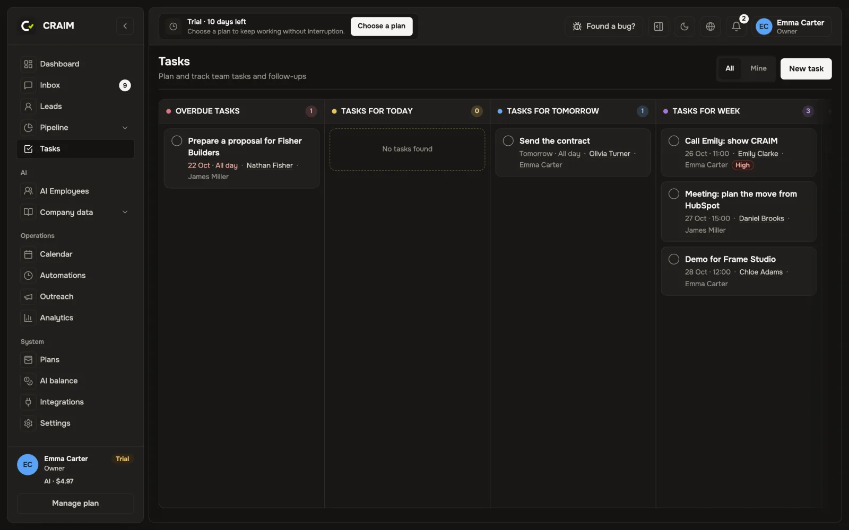Viewport: 849px width, 530px height.
Task: Select Tasks in the sidebar menu
Action: 75,149
